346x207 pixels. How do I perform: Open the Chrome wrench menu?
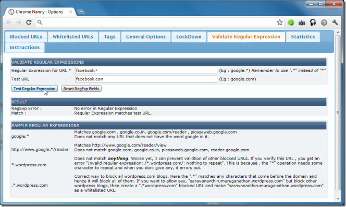click(x=335, y=22)
